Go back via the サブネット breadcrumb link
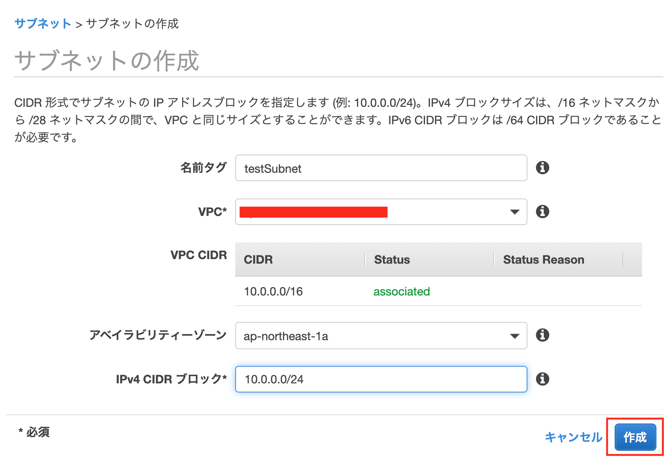Image resolution: width=664 pixels, height=472 pixels. tap(42, 23)
